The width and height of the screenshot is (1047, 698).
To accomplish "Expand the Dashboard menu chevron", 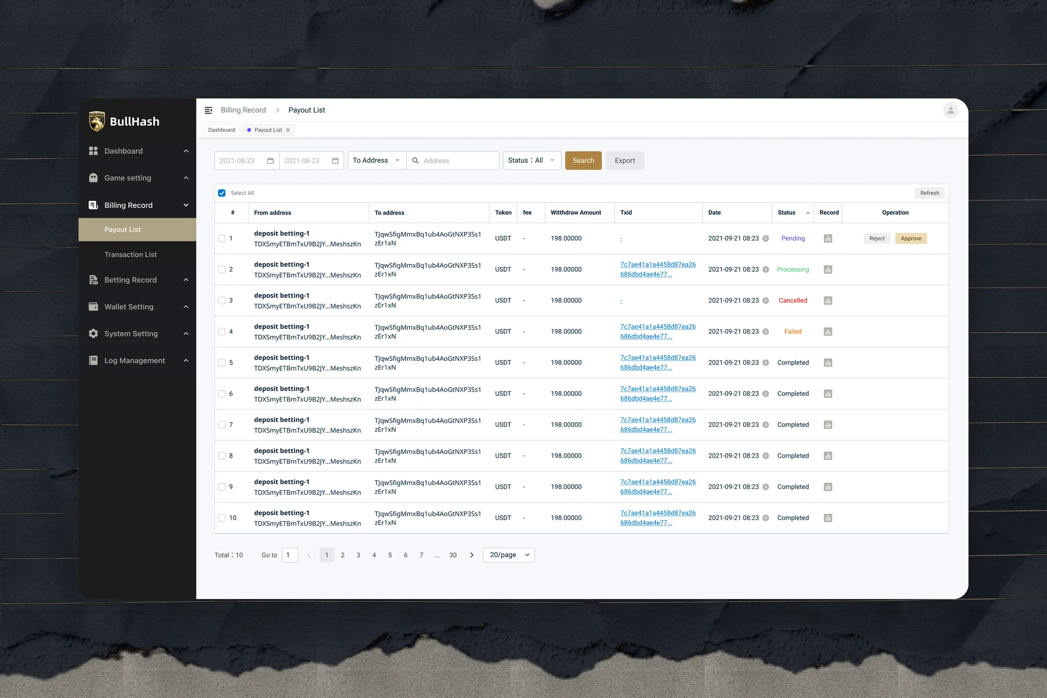I will point(186,151).
